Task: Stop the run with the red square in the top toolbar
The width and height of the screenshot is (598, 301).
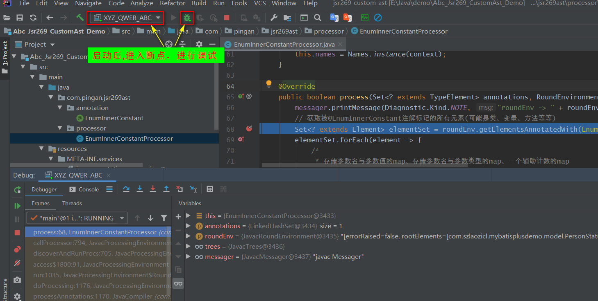Action: (227, 18)
